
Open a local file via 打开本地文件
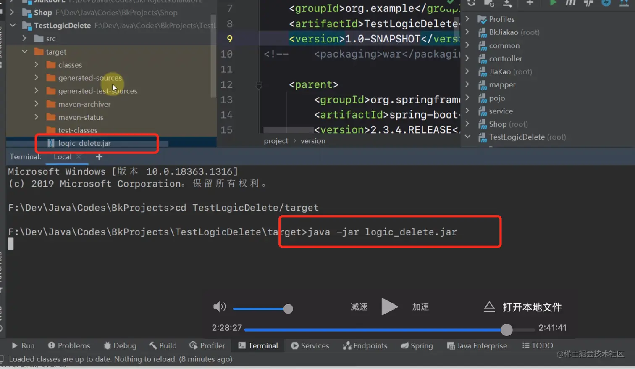pyautogui.click(x=532, y=307)
